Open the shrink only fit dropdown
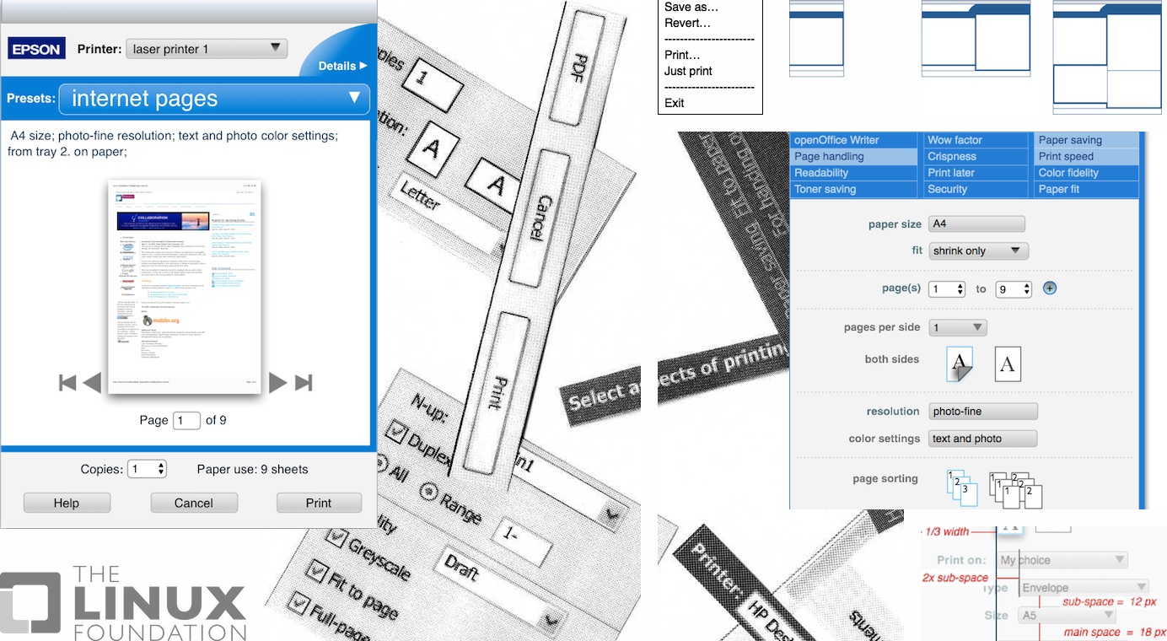This screenshot has height=641, width=1167. pyautogui.click(x=979, y=250)
